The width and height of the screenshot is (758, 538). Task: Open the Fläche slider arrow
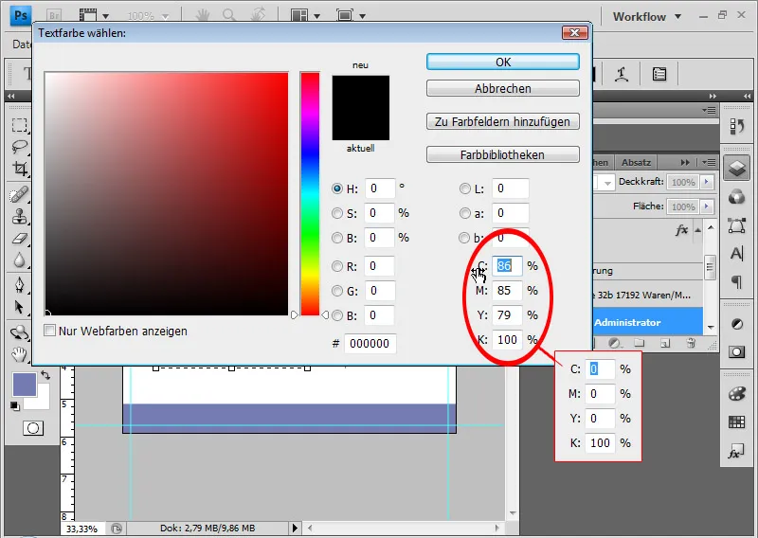707,206
